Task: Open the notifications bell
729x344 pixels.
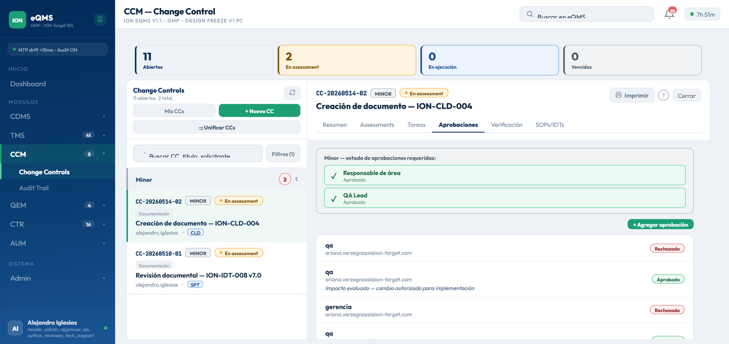Action: click(x=669, y=14)
